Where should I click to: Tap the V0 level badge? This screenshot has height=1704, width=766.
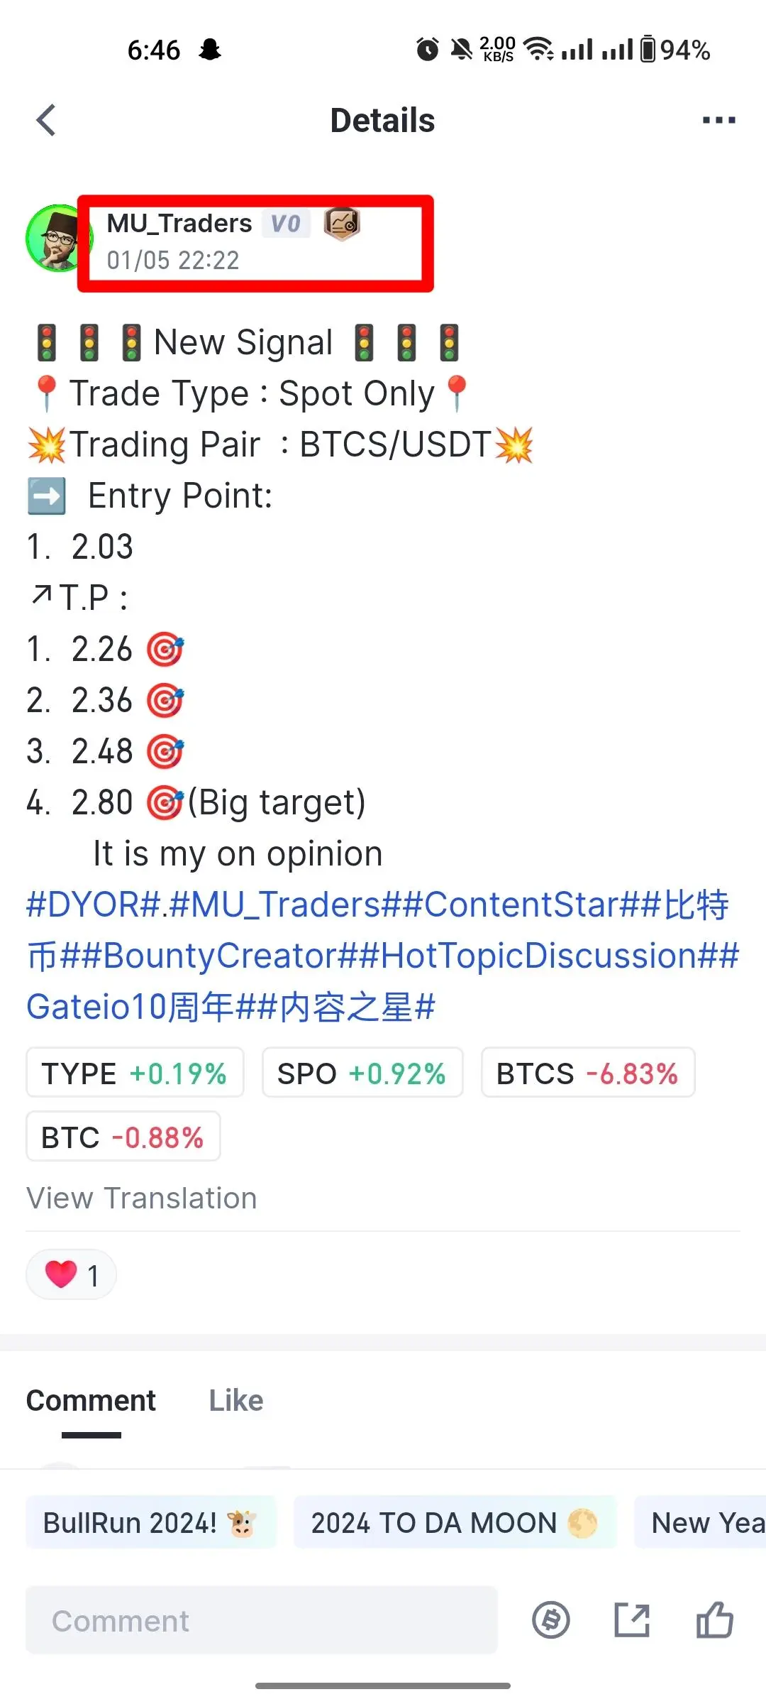coord(286,224)
